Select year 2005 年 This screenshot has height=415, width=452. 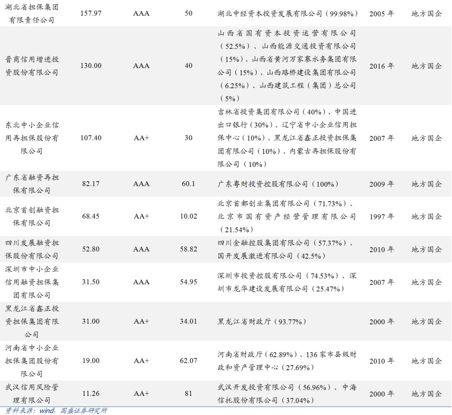(382, 13)
